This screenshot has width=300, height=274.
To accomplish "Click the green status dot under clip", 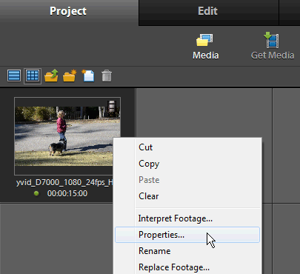I will tap(36, 193).
